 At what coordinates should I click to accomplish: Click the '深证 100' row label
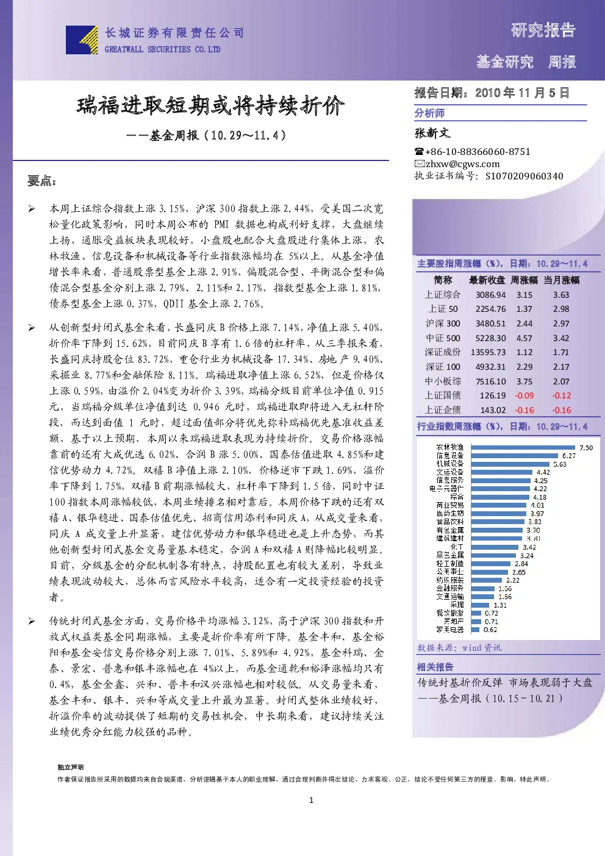pos(443,367)
